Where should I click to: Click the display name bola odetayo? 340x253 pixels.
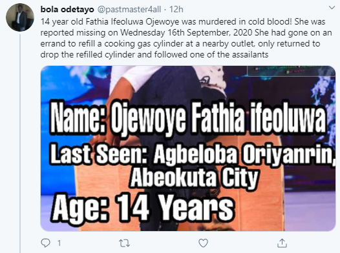pos(67,10)
